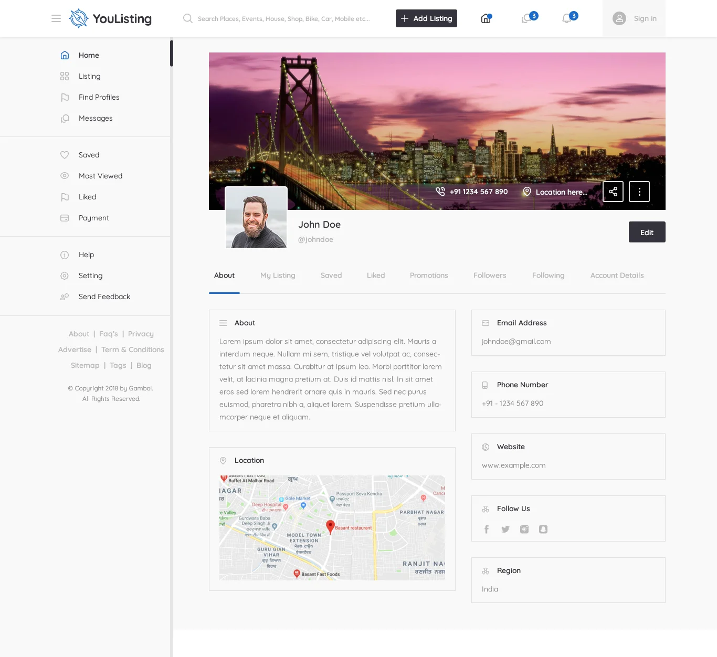
Task: Click the Instagram icon under Follow Us
Action: coord(524,529)
